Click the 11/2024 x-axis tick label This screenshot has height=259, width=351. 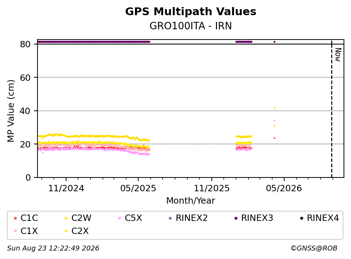66,188
